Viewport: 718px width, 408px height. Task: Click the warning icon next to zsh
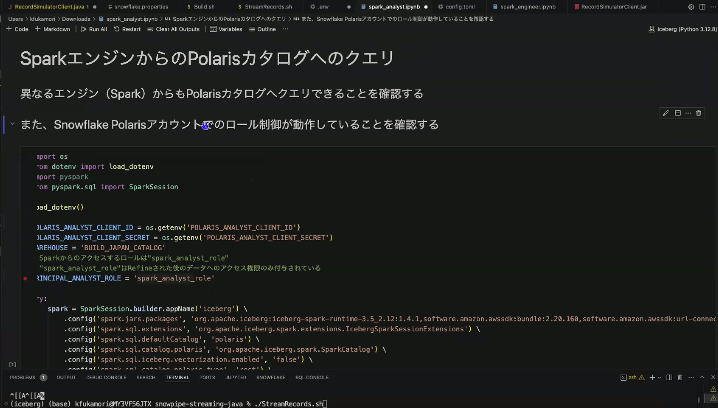click(x=642, y=378)
